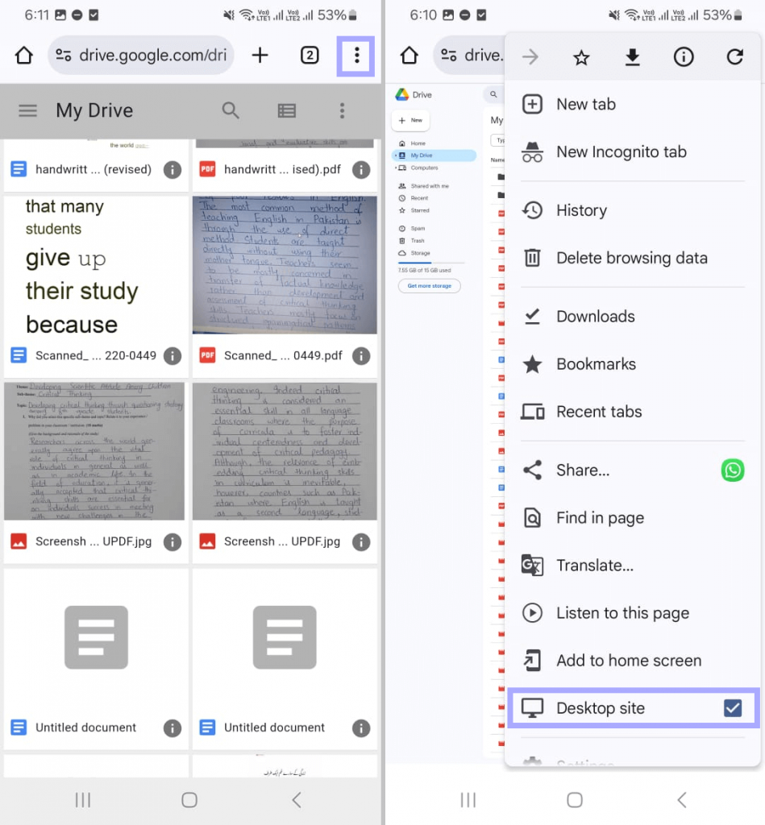
Task: Tap the New button in Drive's sidebar
Action: pos(409,120)
